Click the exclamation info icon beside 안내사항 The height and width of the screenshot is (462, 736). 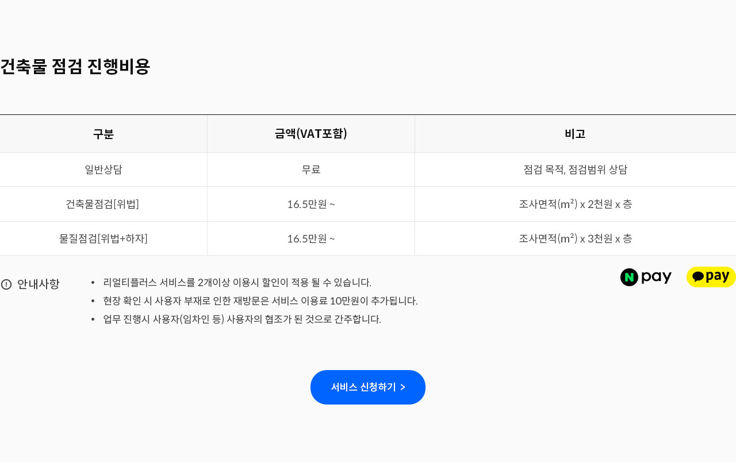pos(6,284)
